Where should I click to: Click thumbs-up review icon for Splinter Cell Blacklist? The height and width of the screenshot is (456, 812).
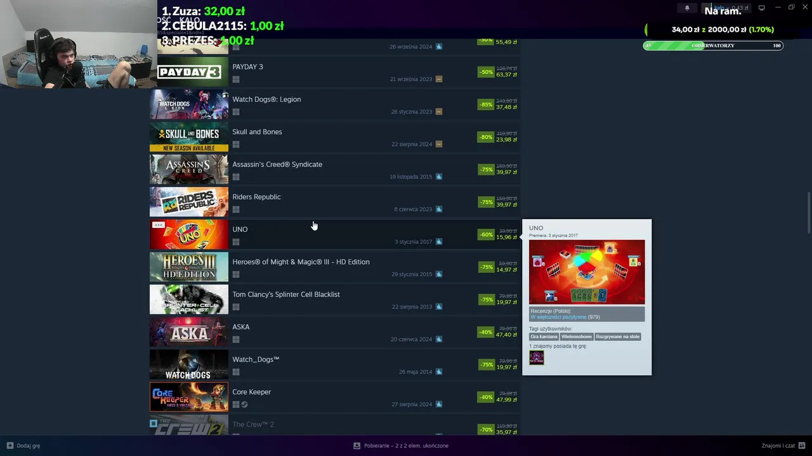[439, 307]
